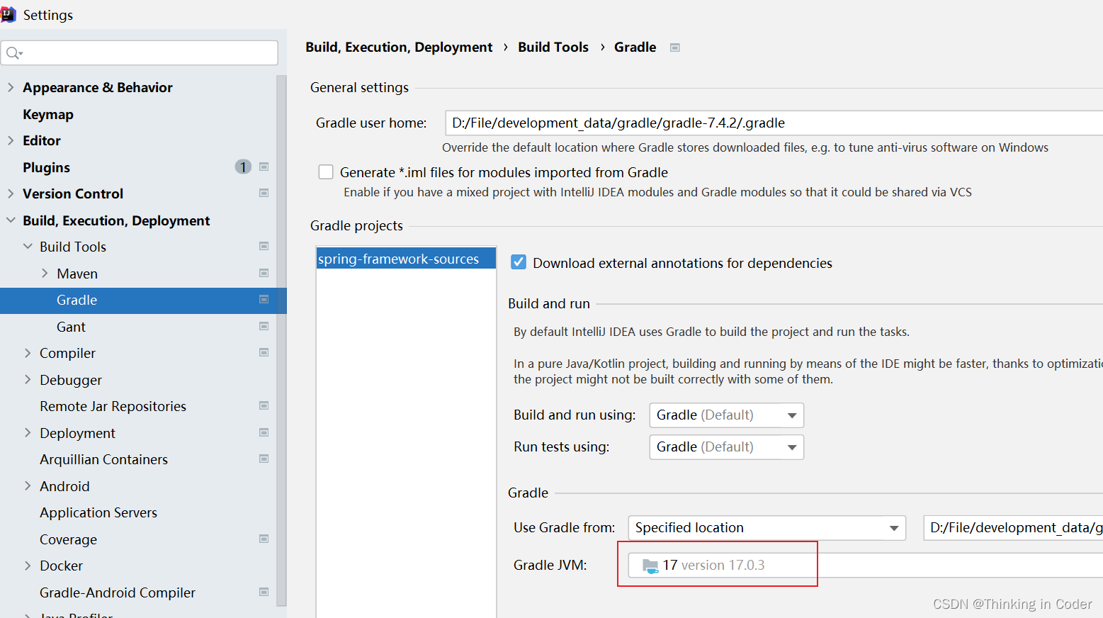Click the Plugins update count badge
Image resolution: width=1103 pixels, height=618 pixels.
tap(243, 167)
